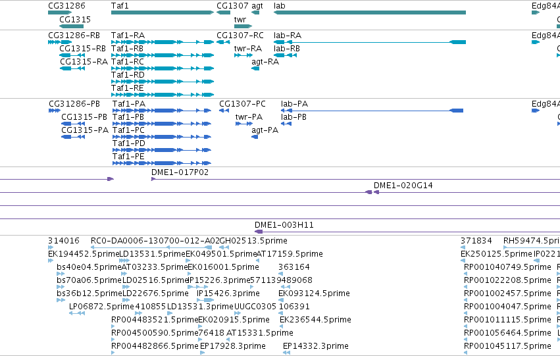The height and width of the screenshot is (356, 560).
Task: Click the Taf1 gene label
Action: click(x=120, y=6)
